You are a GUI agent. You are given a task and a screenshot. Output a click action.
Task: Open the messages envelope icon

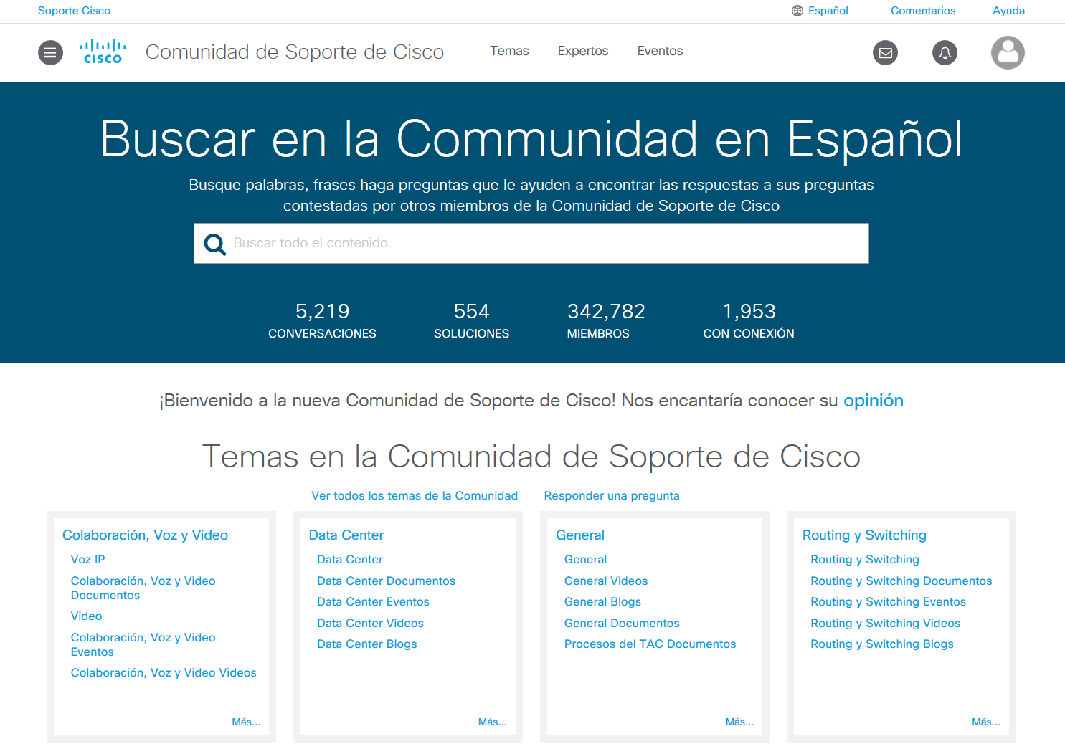click(885, 52)
